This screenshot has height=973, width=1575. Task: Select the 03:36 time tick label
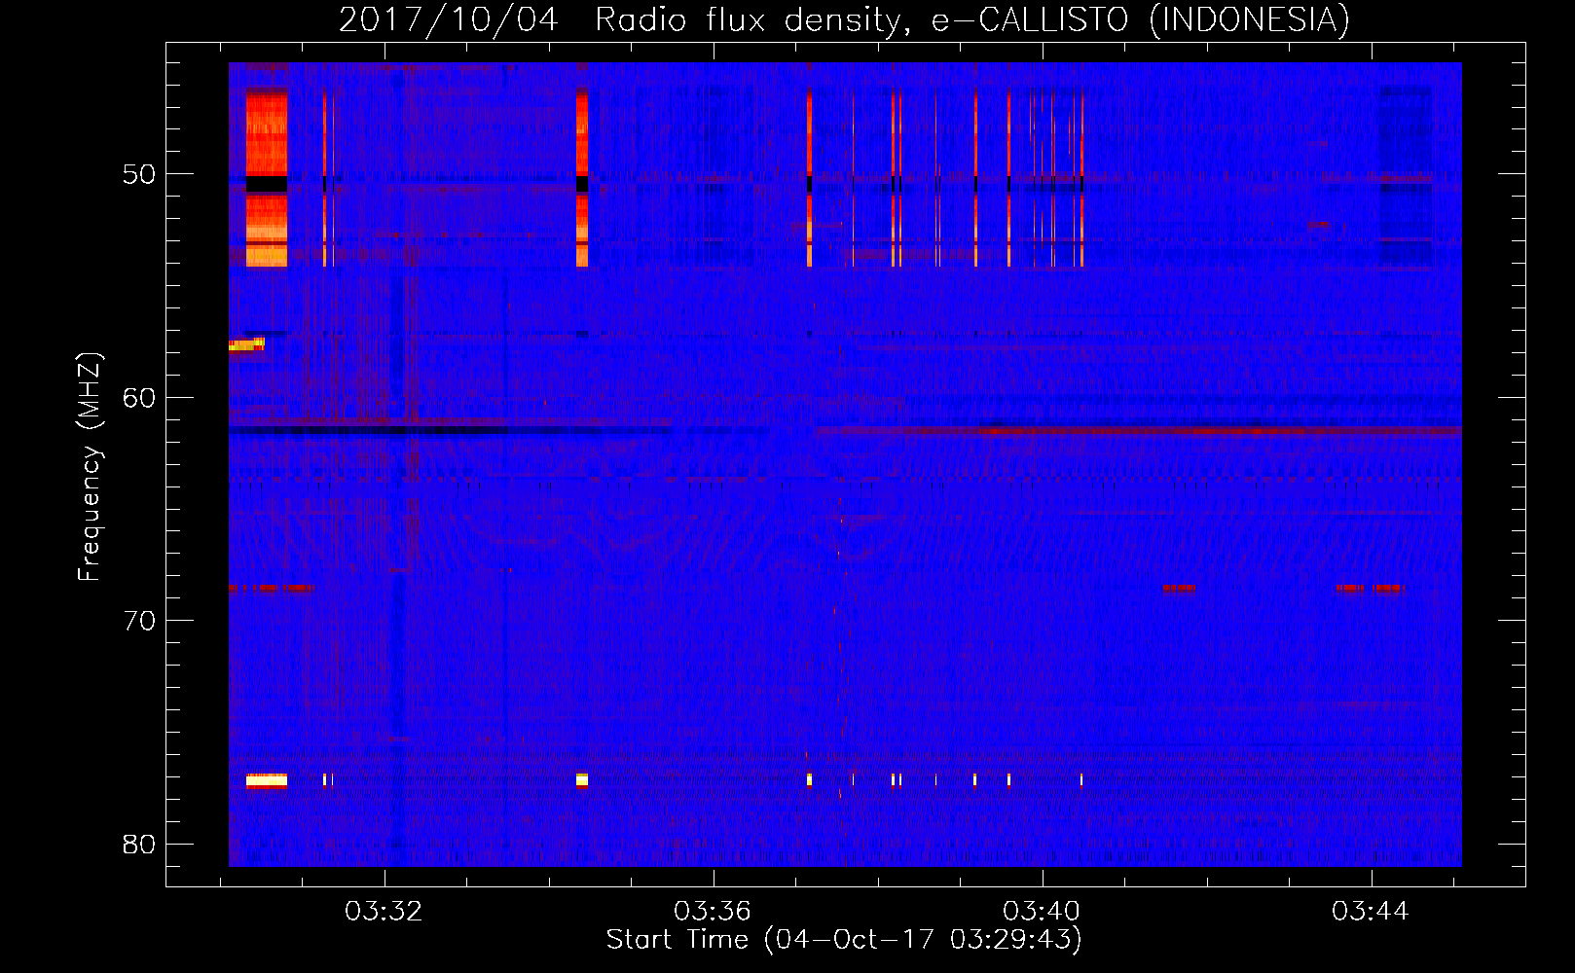point(714,911)
